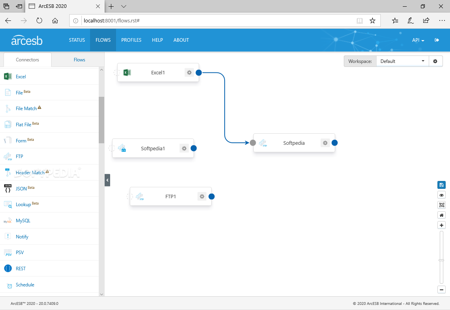Click the browser refresh button
The image size is (450, 310).
39,20
